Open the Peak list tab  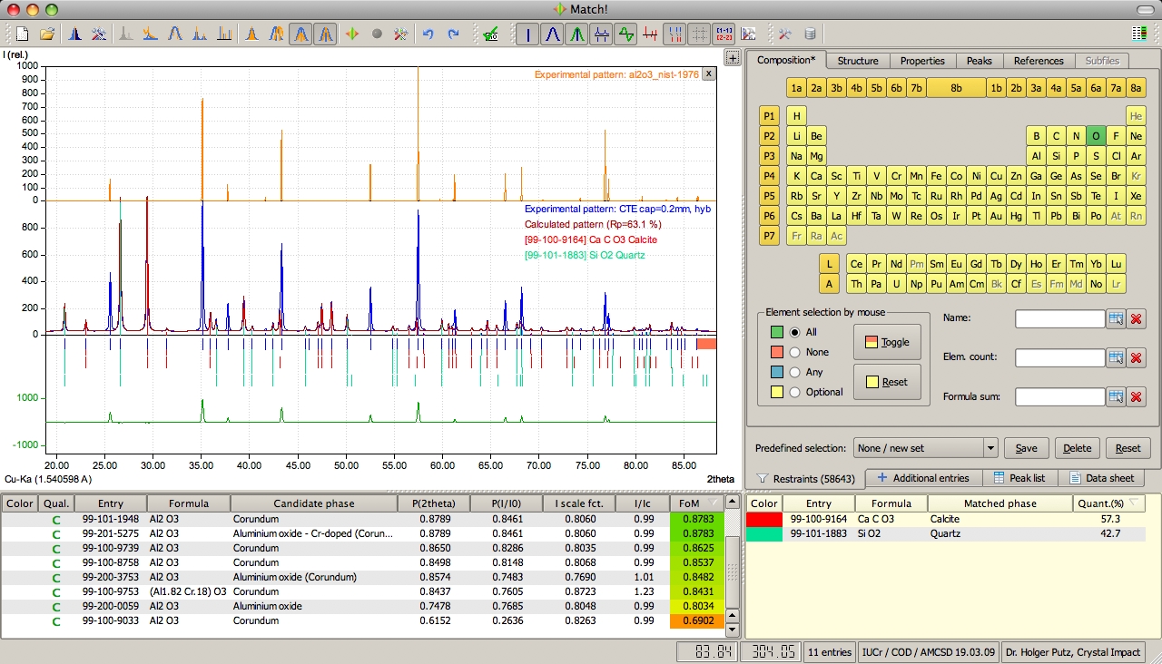click(x=1019, y=478)
